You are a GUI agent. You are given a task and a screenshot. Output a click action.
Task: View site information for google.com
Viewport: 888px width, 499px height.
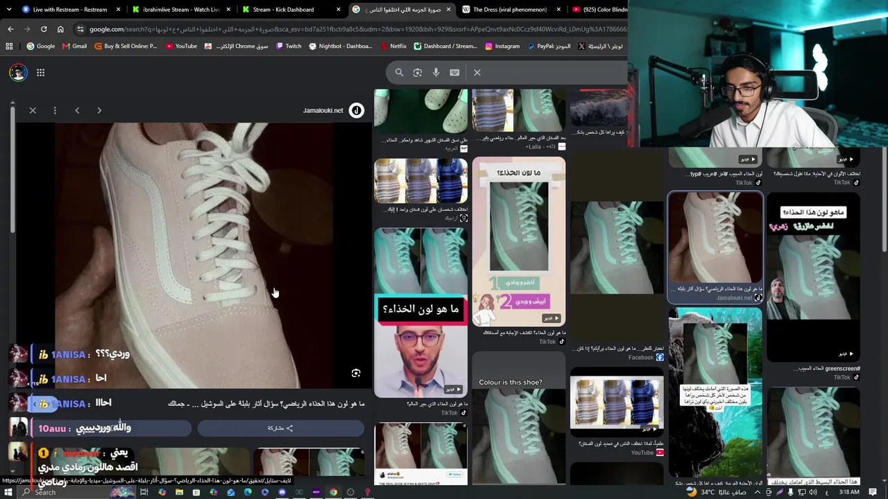tap(80, 29)
